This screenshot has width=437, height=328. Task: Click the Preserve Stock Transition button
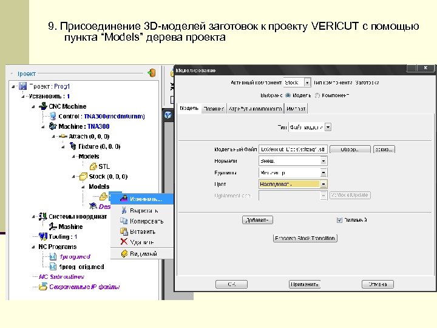click(305, 238)
